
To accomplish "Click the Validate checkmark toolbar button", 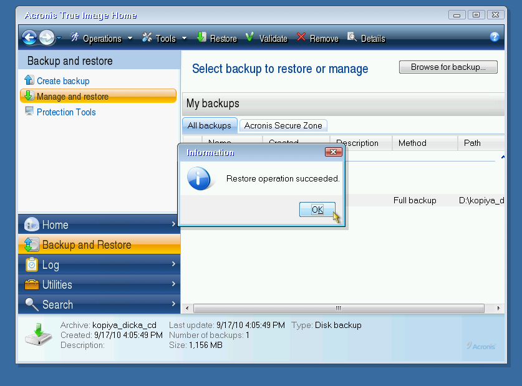I will click(266, 39).
